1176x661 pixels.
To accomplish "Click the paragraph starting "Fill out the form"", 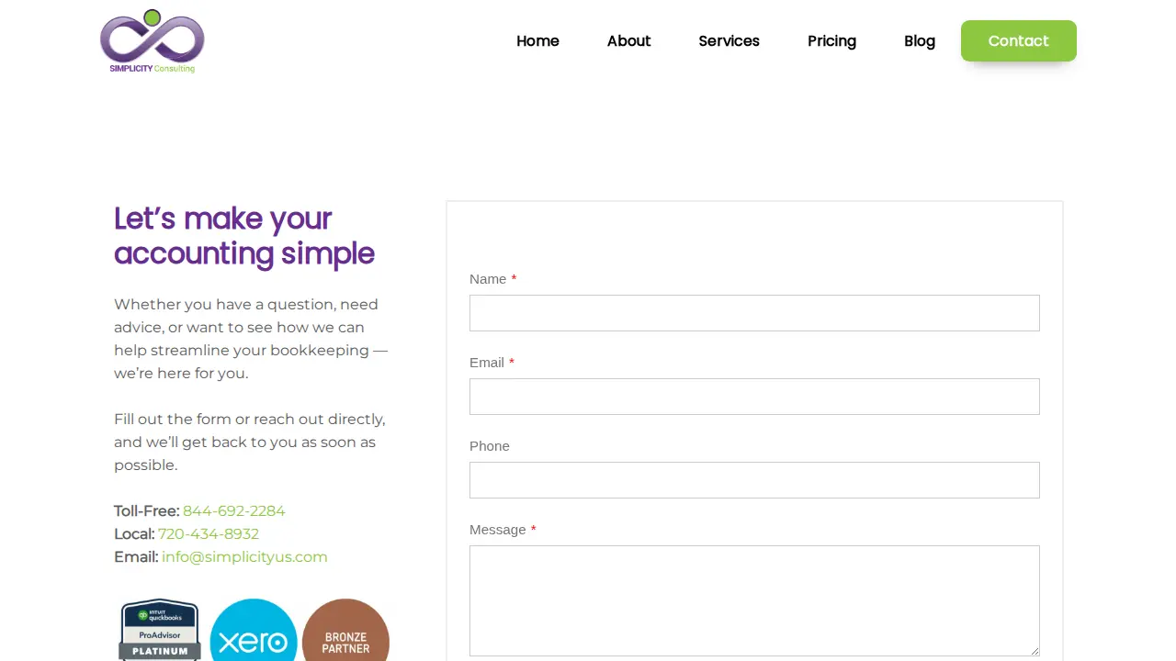I will tap(250, 442).
